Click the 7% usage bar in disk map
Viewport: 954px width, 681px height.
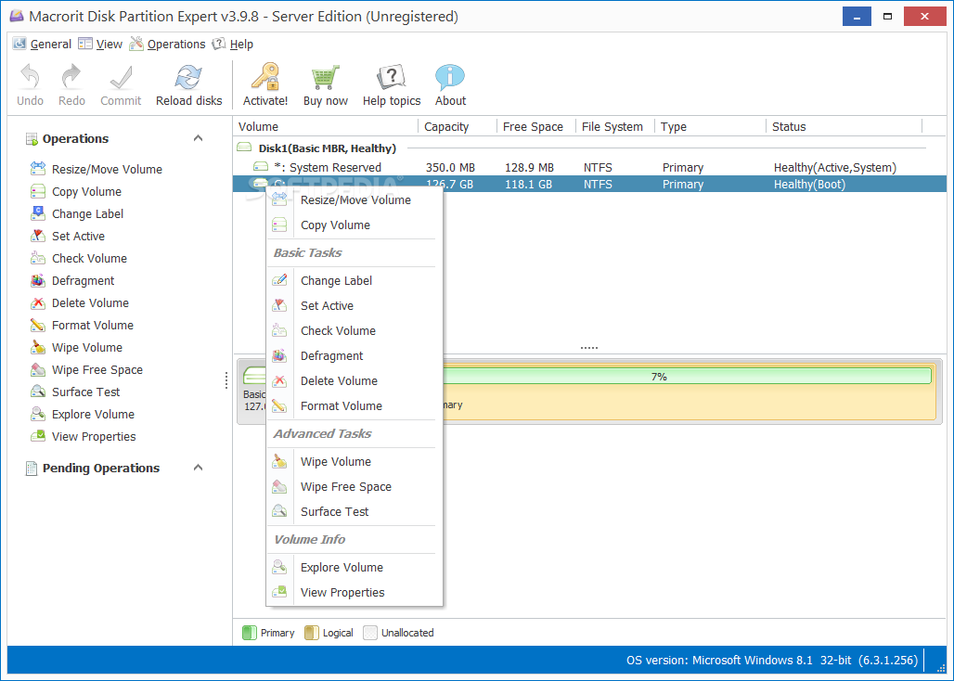click(687, 377)
